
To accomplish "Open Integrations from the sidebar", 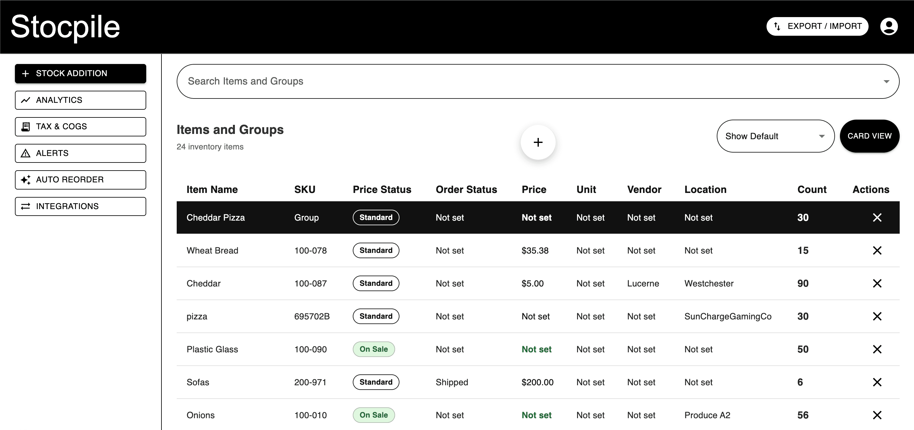I will click(x=81, y=206).
